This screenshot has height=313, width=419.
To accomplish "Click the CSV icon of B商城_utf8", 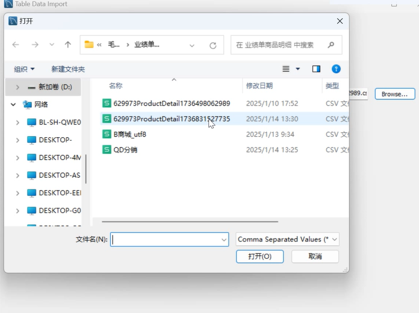I will 107,134.
